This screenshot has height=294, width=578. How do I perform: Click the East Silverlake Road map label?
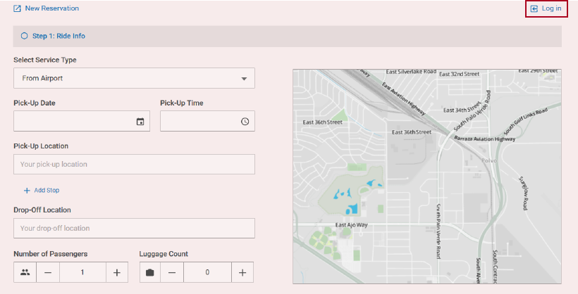pos(411,71)
